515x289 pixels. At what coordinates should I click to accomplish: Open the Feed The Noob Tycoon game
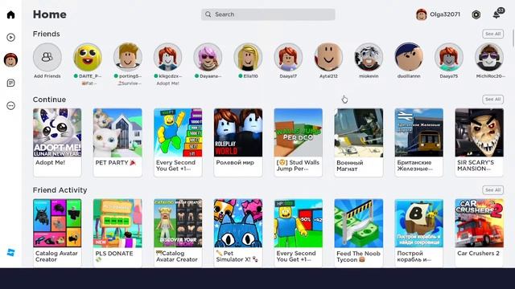(359, 233)
